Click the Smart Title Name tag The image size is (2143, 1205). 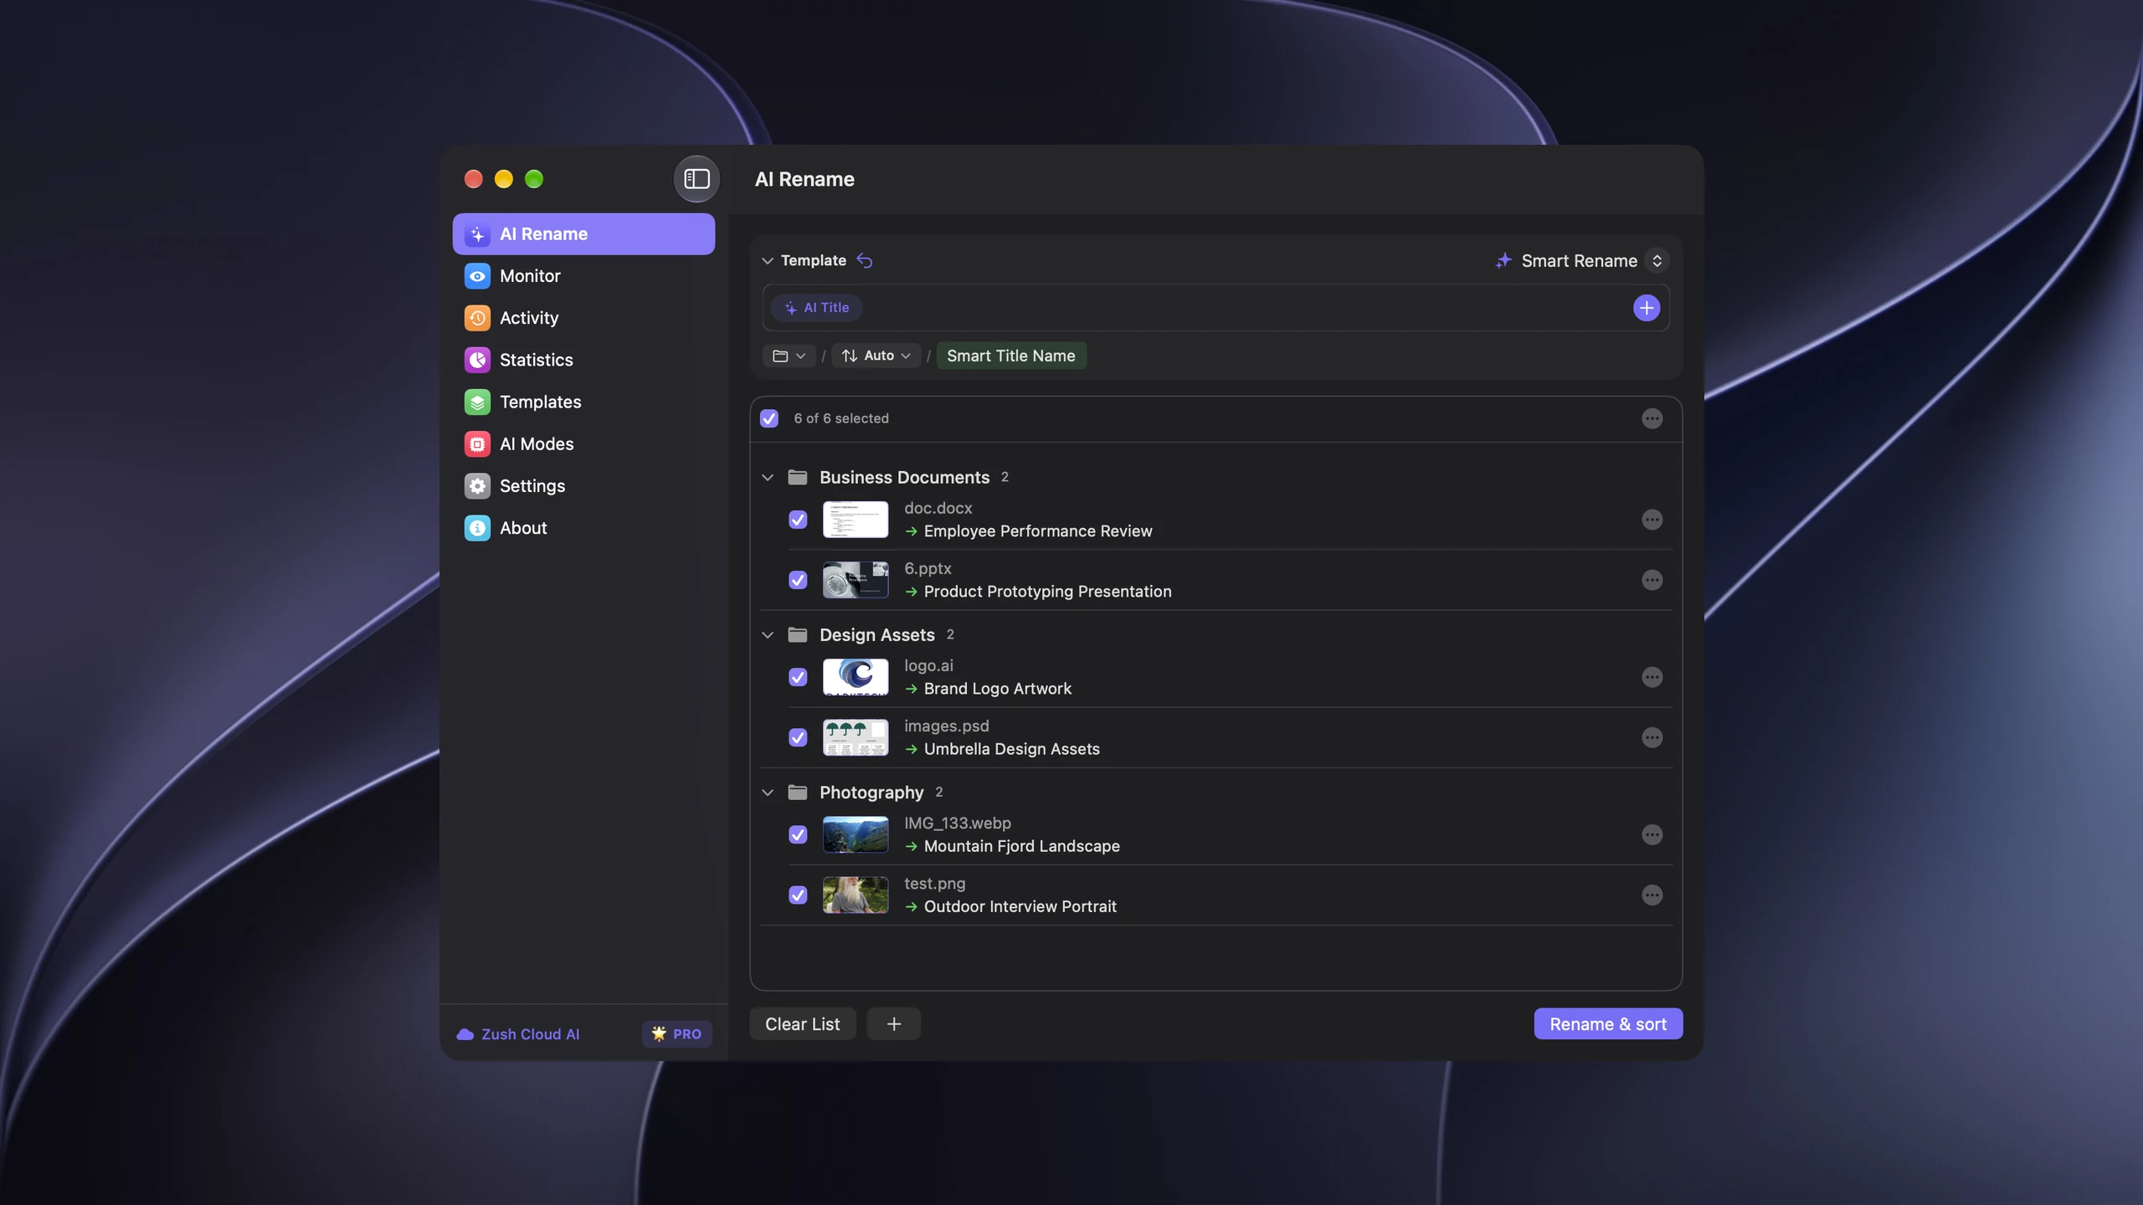pyautogui.click(x=1010, y=356)
